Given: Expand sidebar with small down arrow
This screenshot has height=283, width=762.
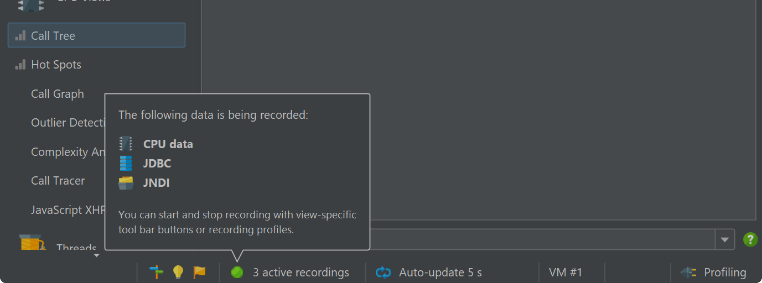Looking at the screenshot, I should coord(96,255).
